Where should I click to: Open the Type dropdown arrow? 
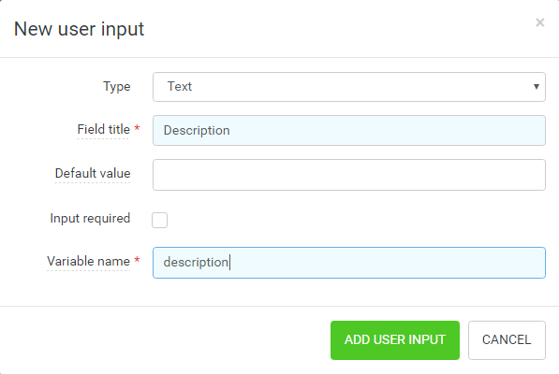pyautogui.click(x=537, y=86)
